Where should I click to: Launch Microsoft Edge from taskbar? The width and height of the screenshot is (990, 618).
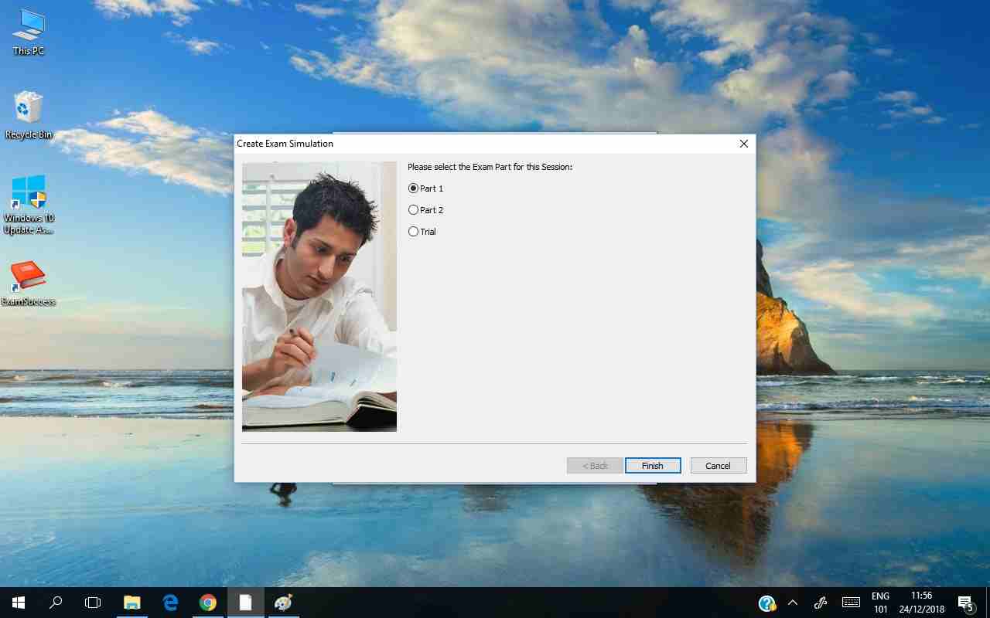pos(170,603)
